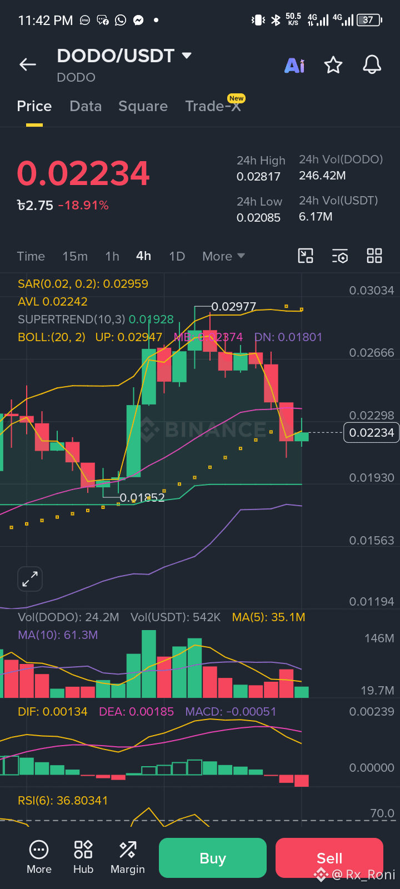
Task: Tap the WhatsApp notification icon
Action: point(121,21)
